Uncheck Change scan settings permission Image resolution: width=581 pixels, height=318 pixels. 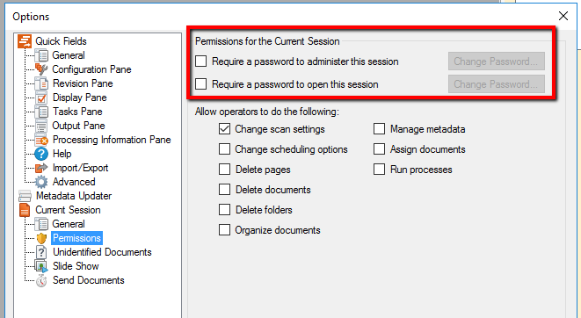point(224,129)
